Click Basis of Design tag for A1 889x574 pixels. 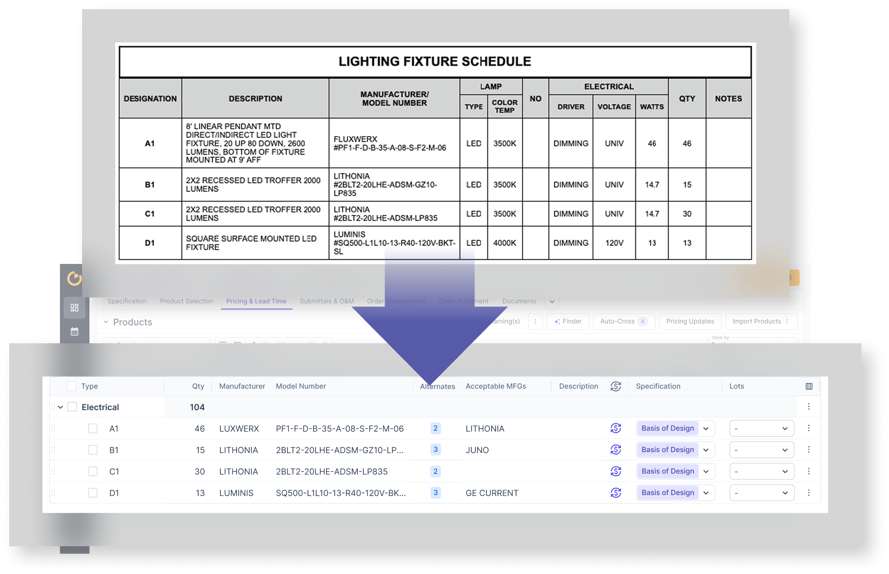pyautogui.click(x=668, y=428)
